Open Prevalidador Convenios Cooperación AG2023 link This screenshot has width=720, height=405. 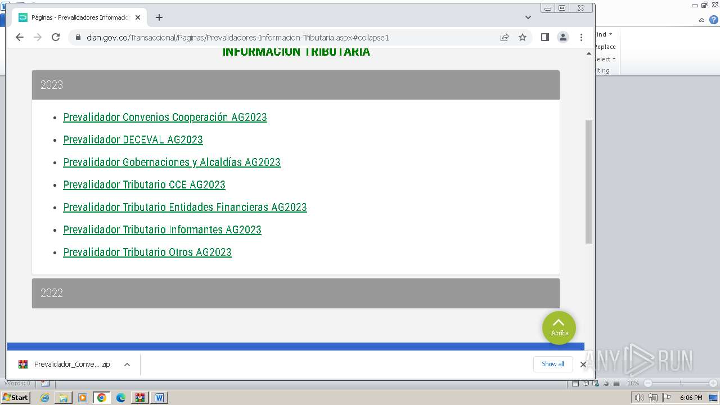(x=165, y=117)
